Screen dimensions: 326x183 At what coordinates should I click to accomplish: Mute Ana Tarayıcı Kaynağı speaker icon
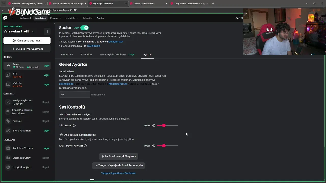[x=153, y=146]
